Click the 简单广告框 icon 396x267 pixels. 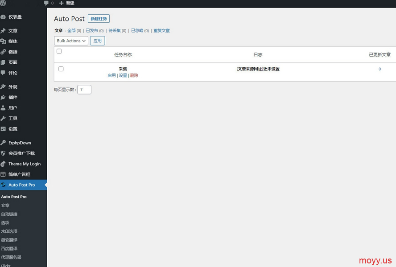tap(3, 174)
